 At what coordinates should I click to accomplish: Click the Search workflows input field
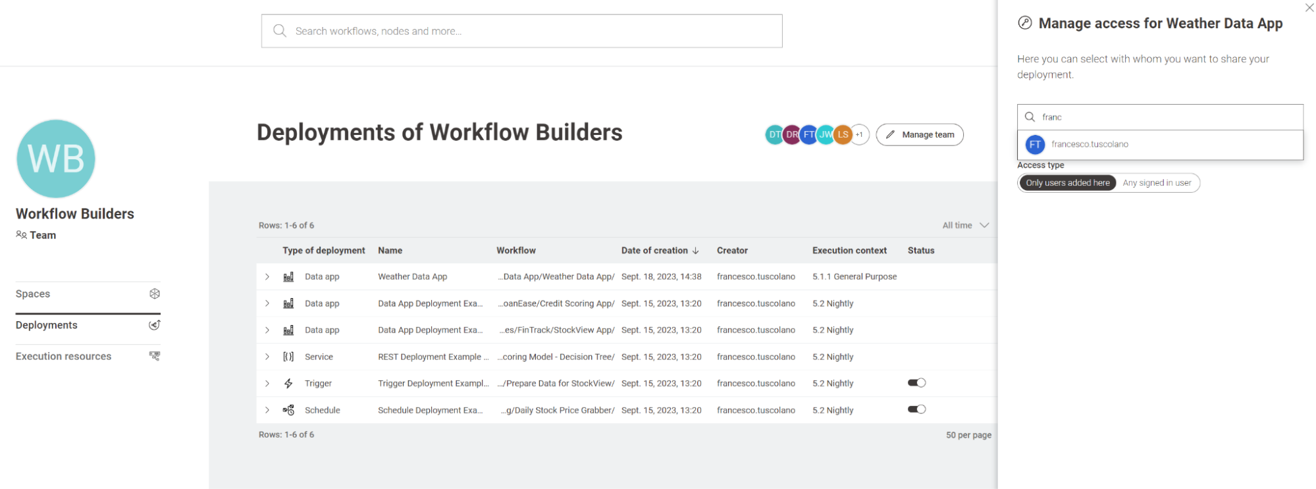(521, 31)
